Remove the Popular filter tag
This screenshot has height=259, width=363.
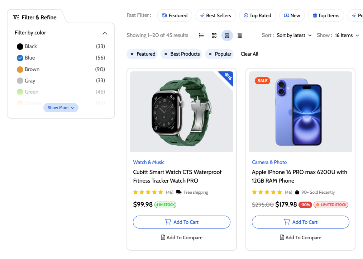[x=210, y=54]
